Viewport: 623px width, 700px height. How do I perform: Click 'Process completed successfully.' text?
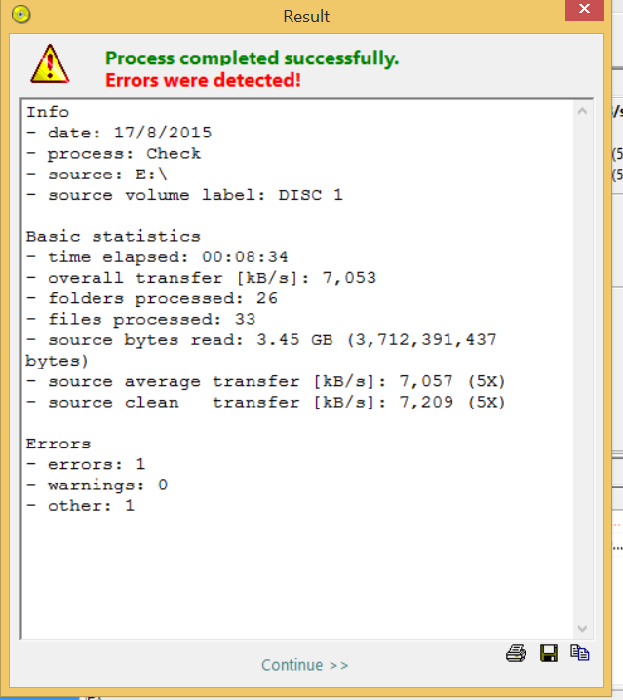click(x=252, y=58)
